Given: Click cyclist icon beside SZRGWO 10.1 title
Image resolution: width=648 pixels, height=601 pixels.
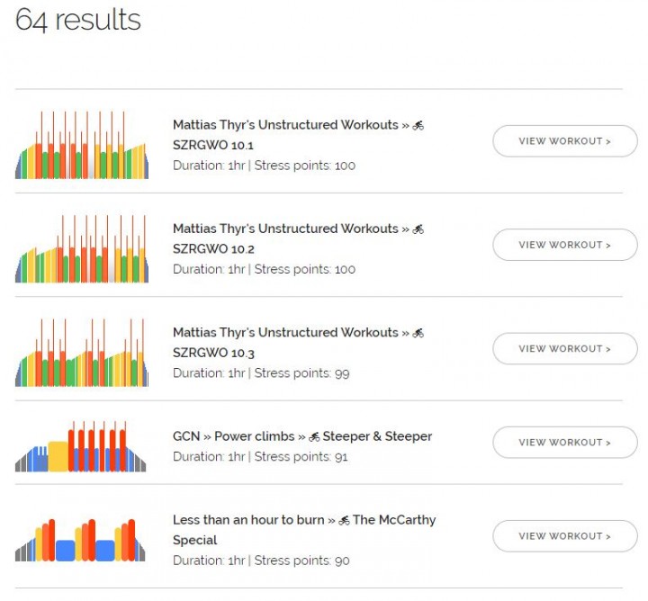Looking at the screenshot, I should [418, 125].
